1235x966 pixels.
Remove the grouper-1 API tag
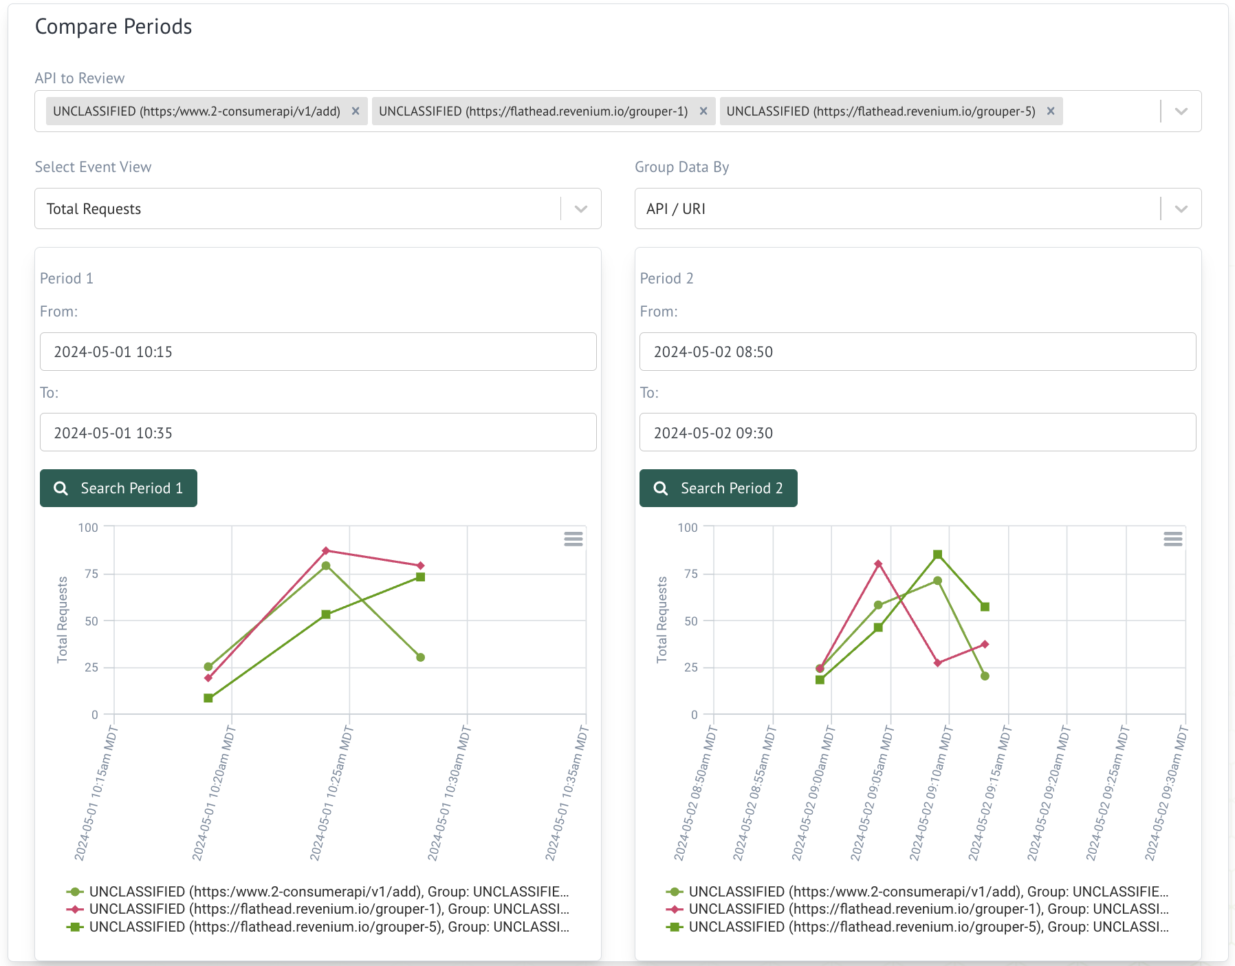pos(703,111)
